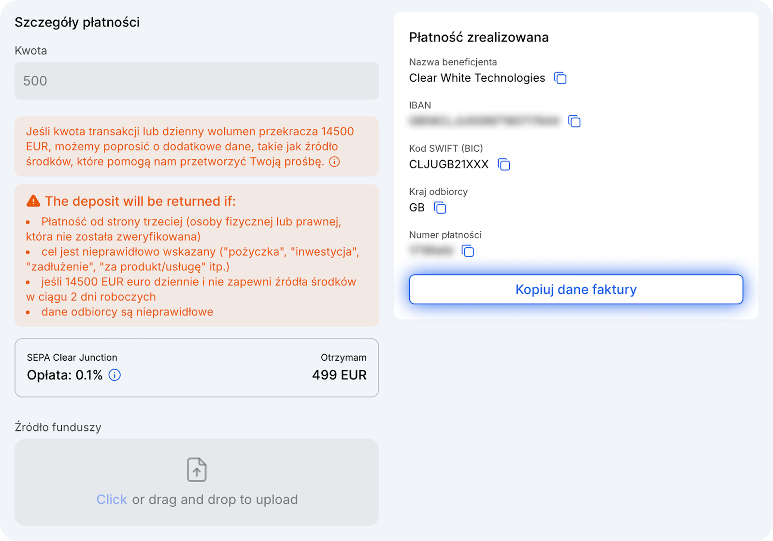Screen dimensions: 773x541
Task: Click the upload file icon
Action: pyautogui.click(x=197, y=470)
